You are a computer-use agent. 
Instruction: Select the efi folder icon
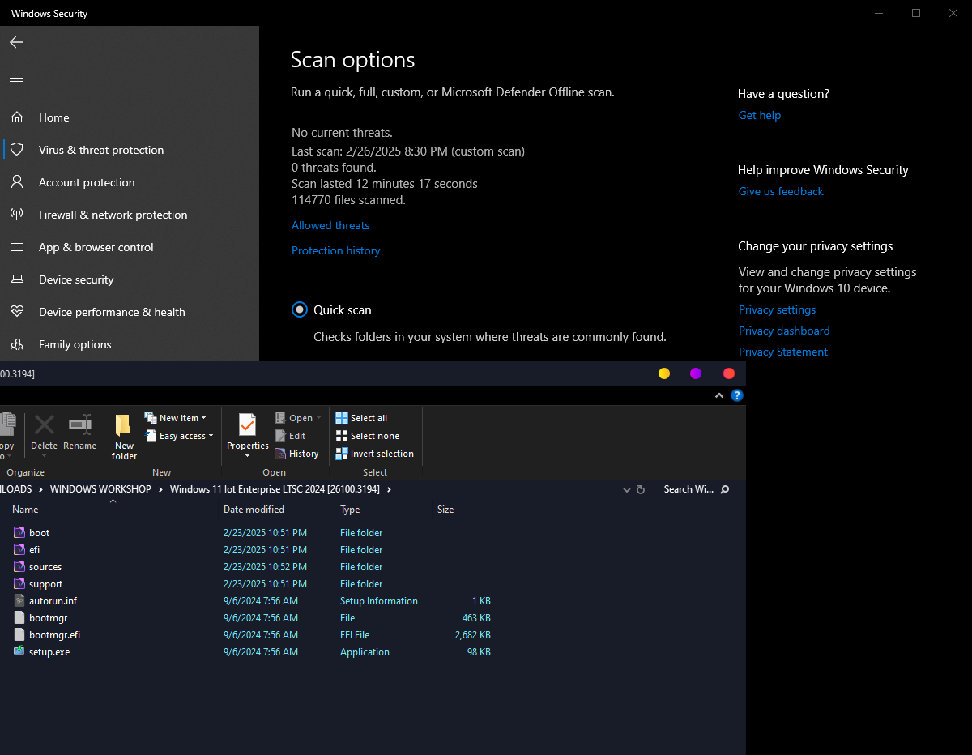tap(20, 550)
